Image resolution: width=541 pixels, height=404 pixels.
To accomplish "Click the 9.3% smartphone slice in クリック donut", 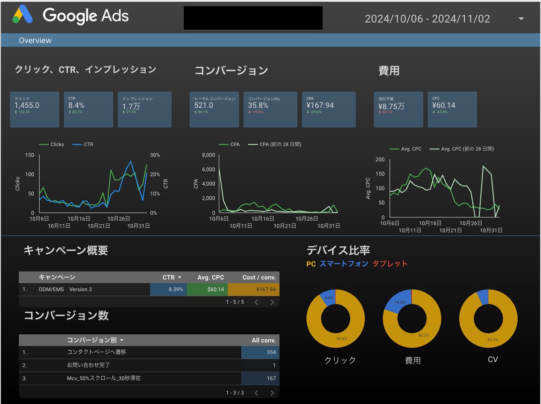I will tap(328, 297).
